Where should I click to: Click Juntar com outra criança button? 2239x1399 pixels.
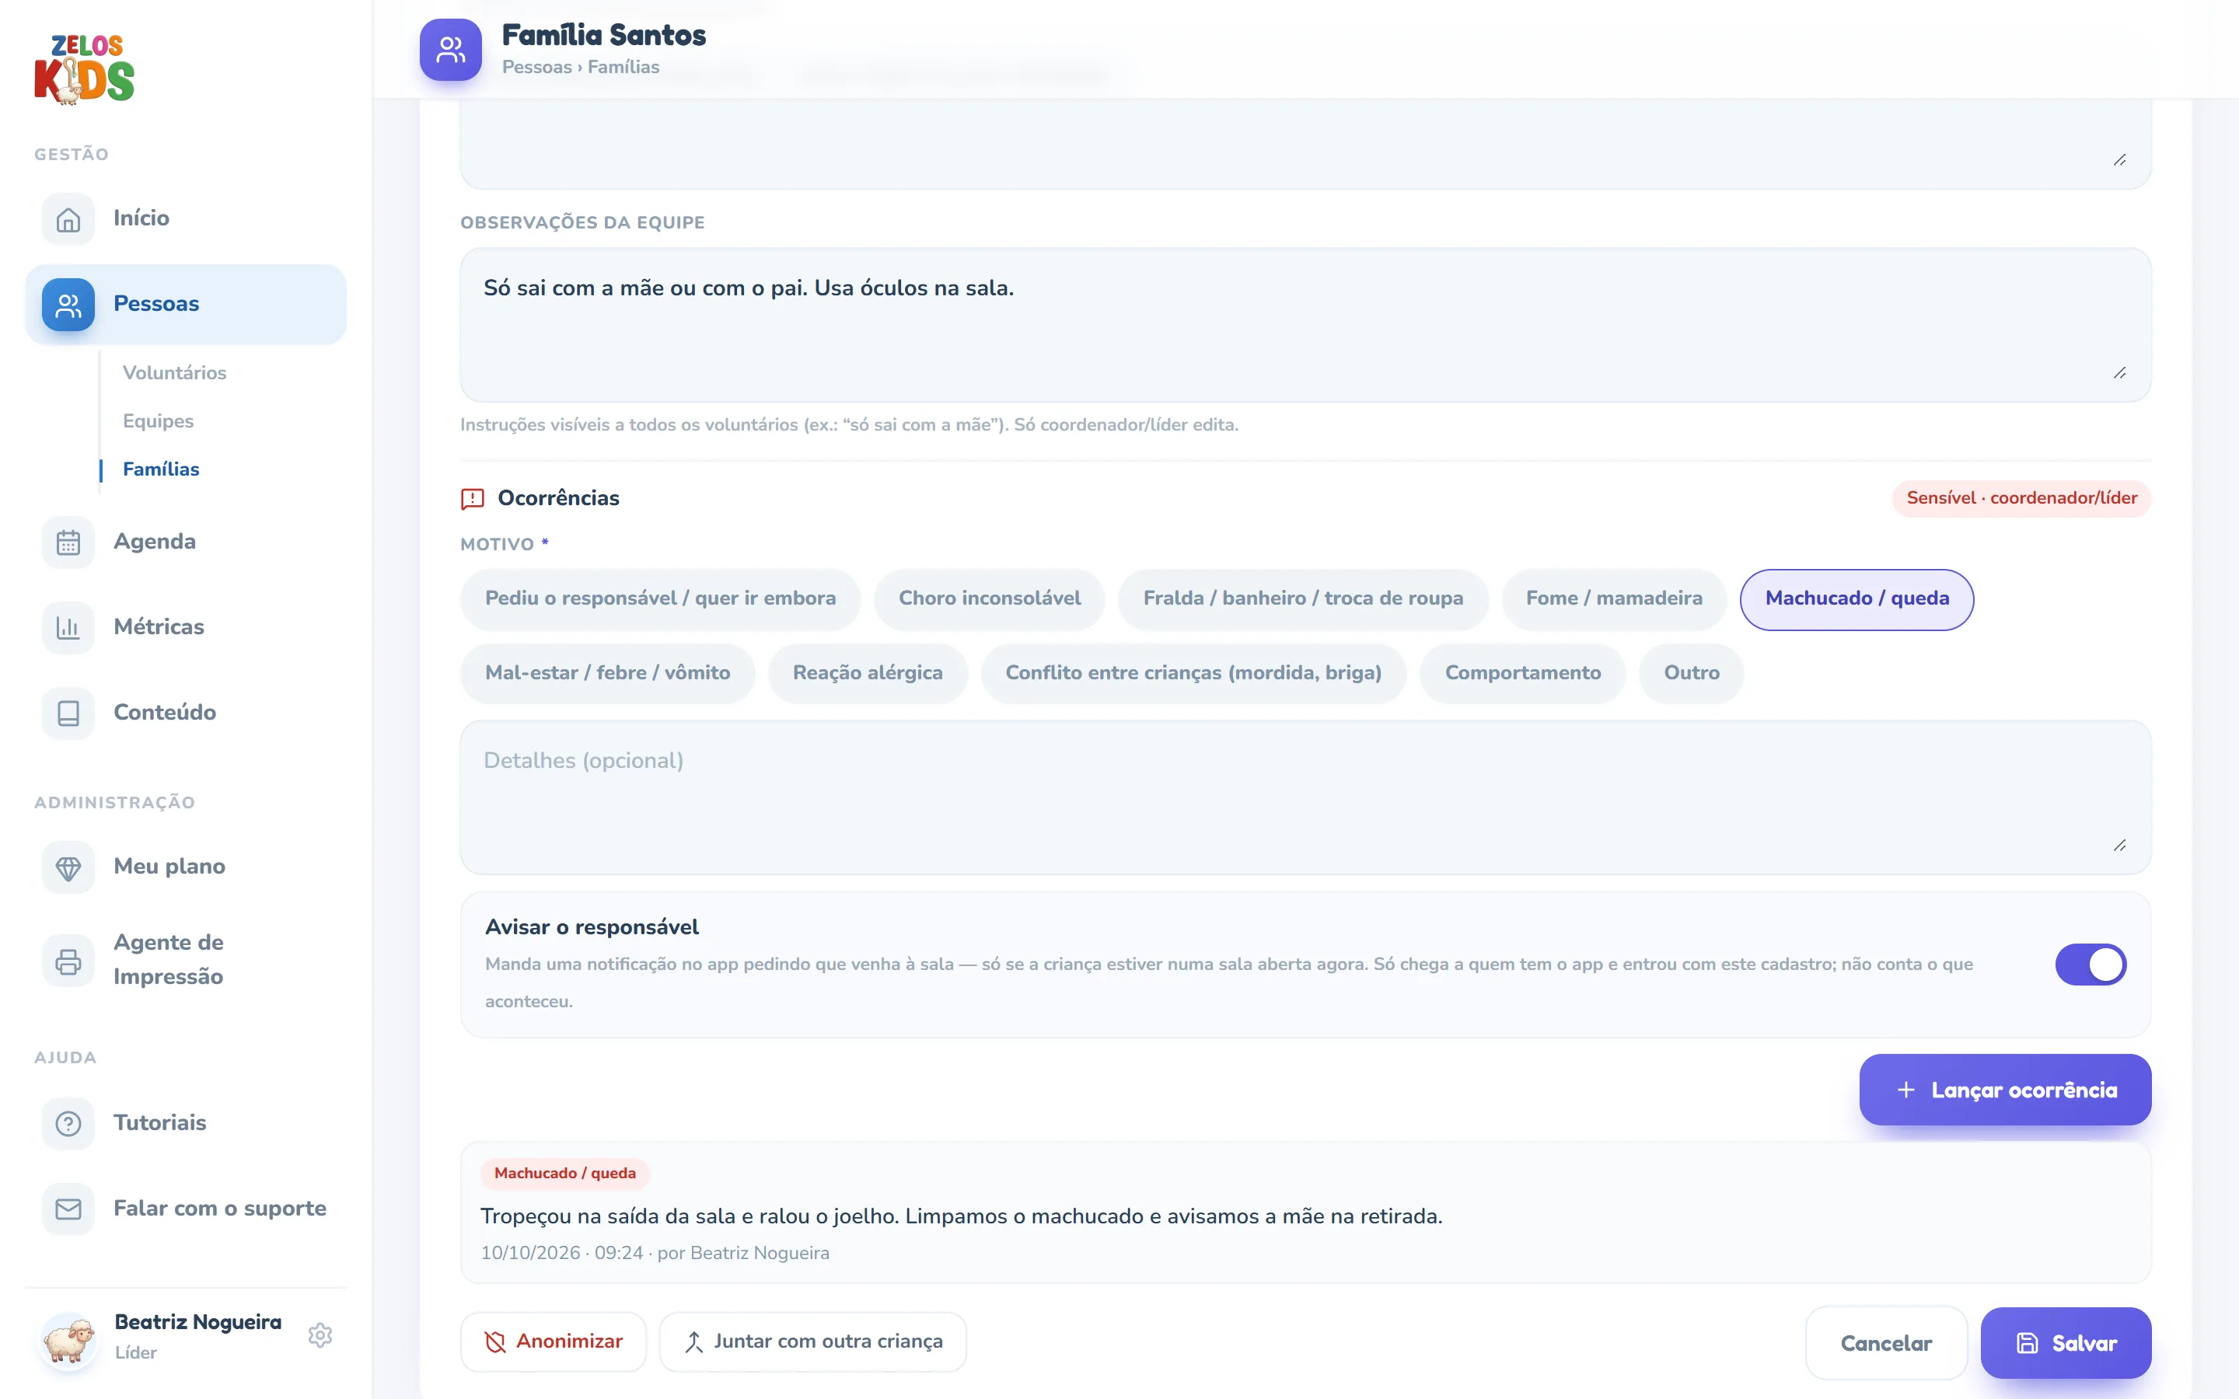pos(812,1341)
